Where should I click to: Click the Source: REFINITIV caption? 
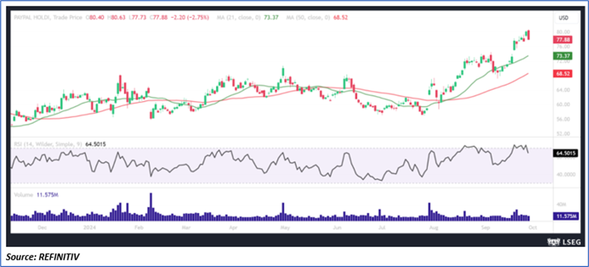pos(43,256)
